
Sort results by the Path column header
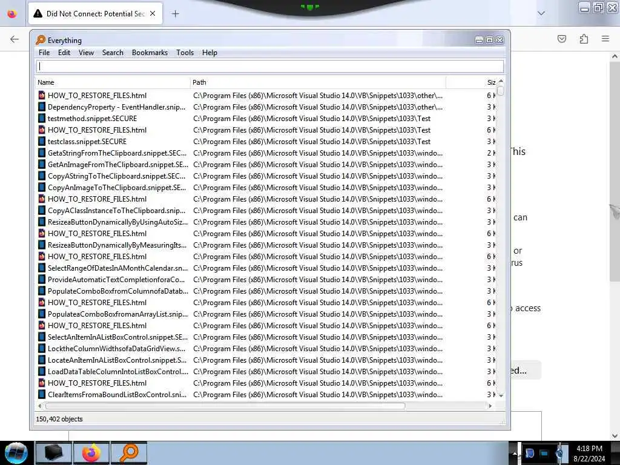[x=318, y=82]
